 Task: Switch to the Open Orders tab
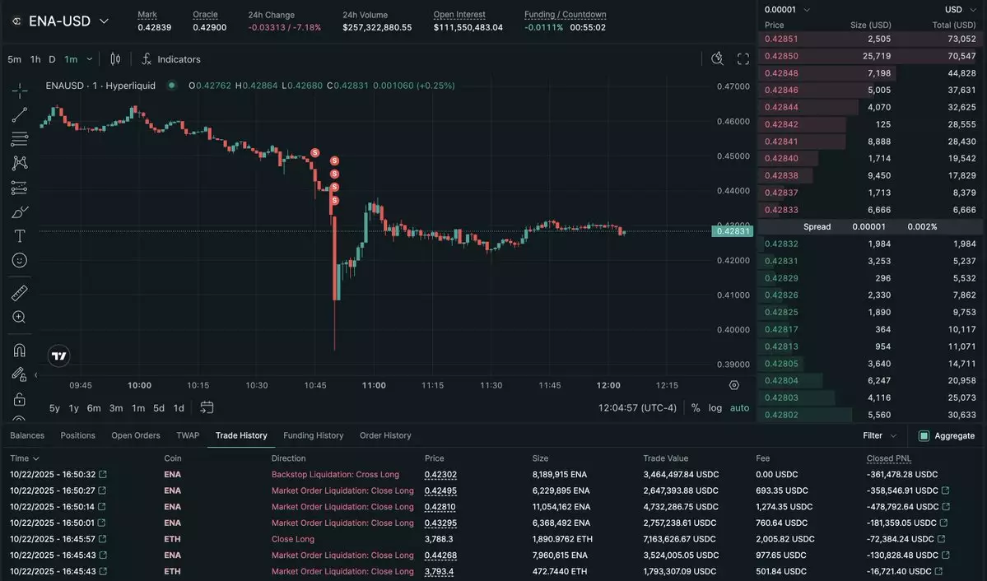(136, 435)
